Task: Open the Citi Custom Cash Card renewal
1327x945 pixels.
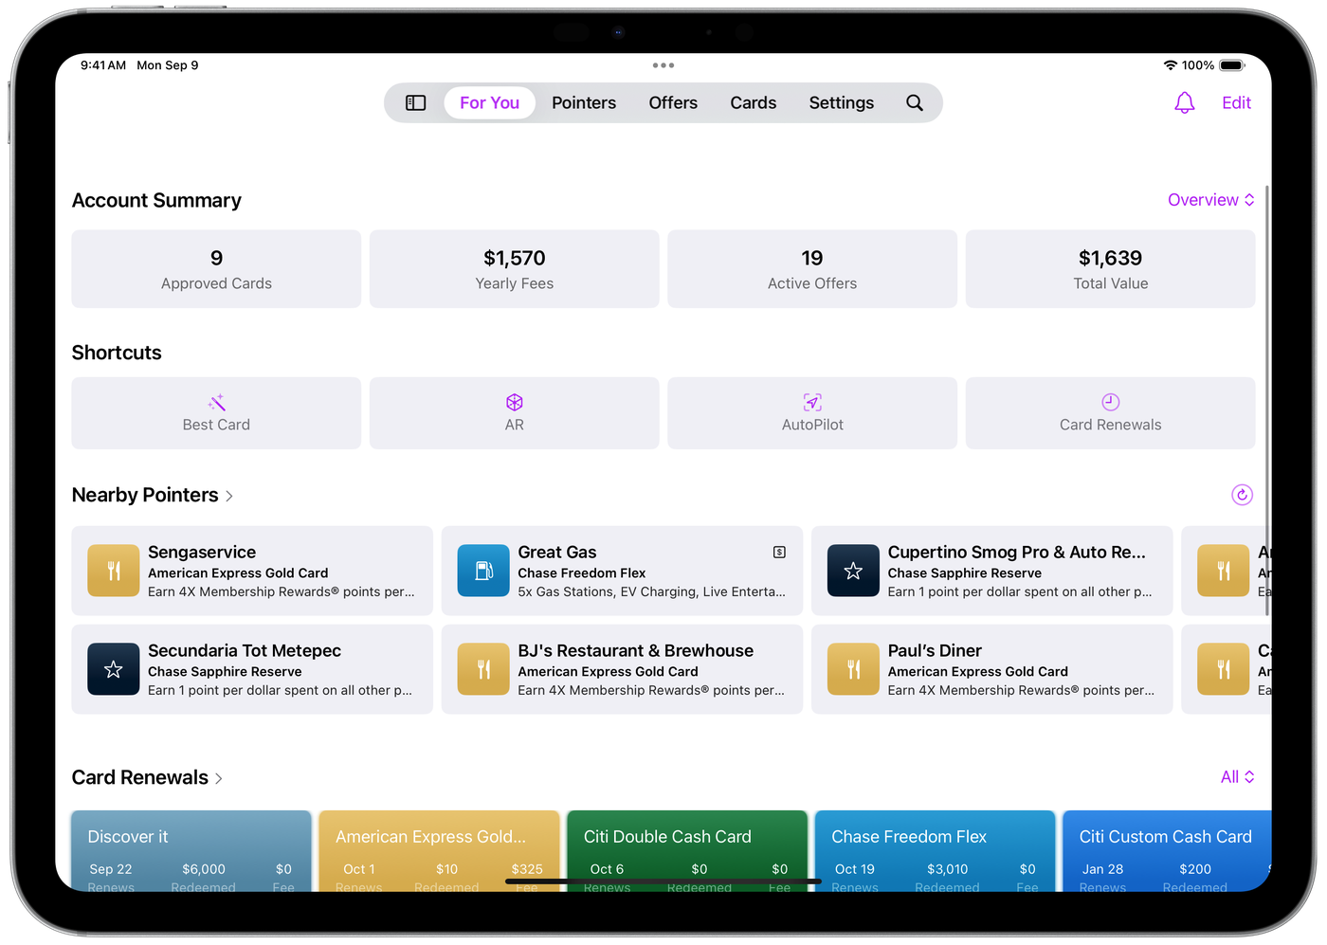Action: [1167, 851]
